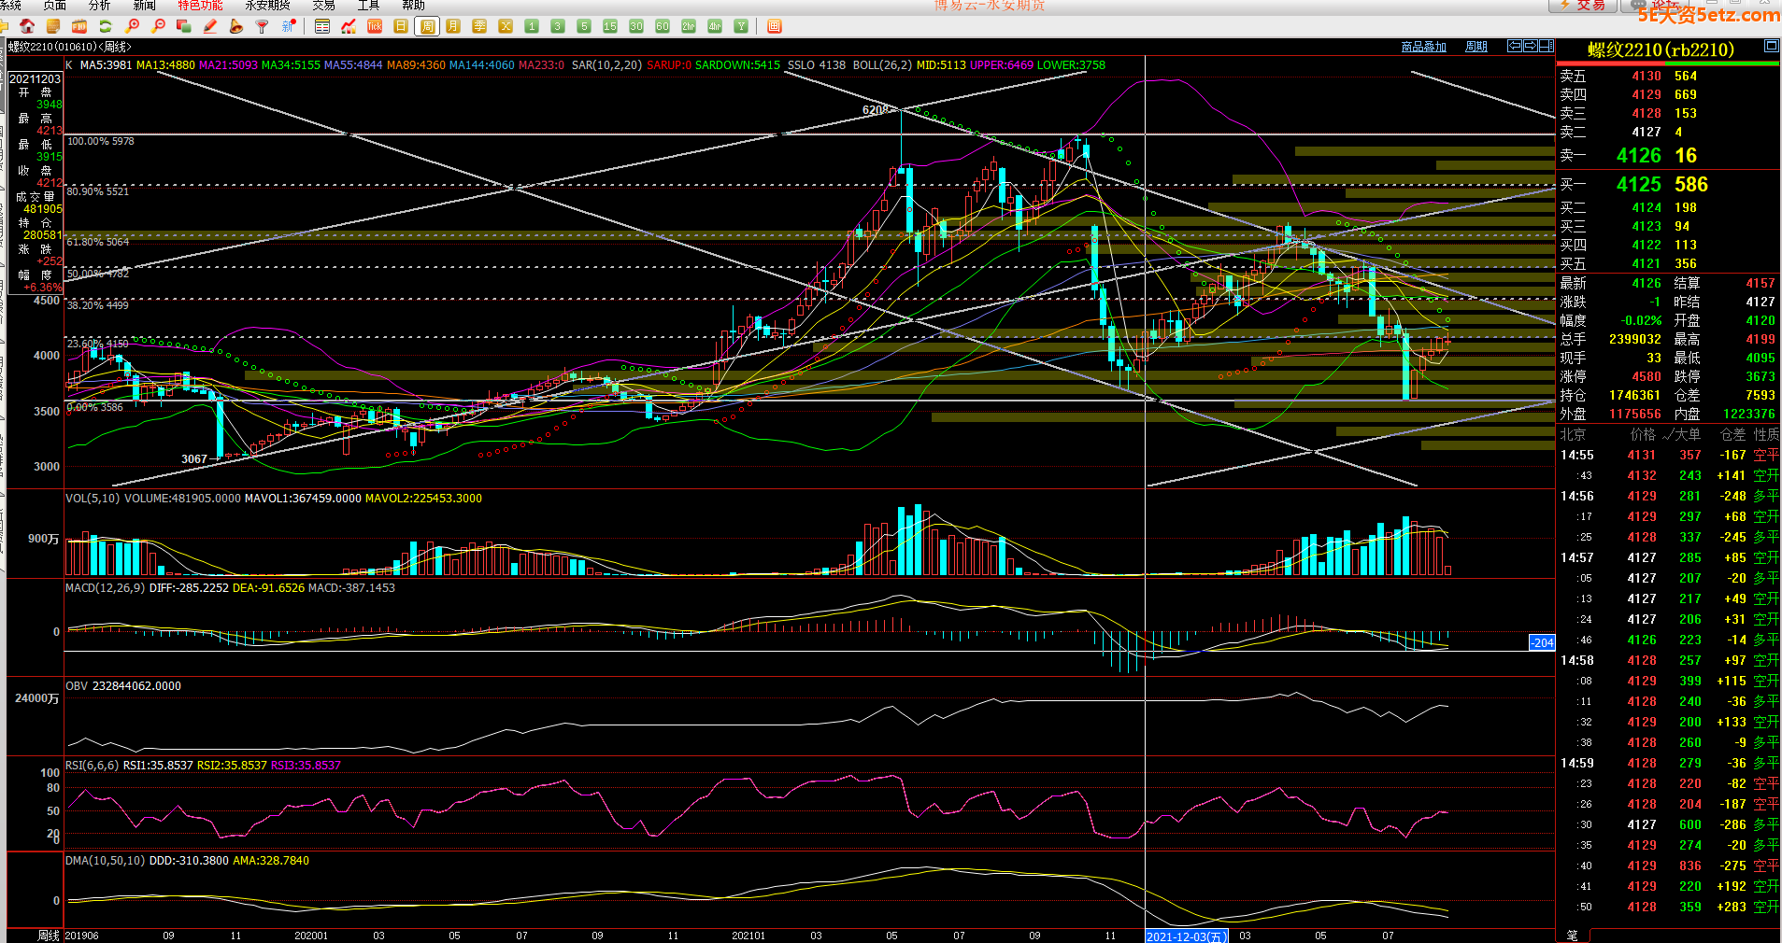Select the green Y yearly period button

tap(741, 26)
